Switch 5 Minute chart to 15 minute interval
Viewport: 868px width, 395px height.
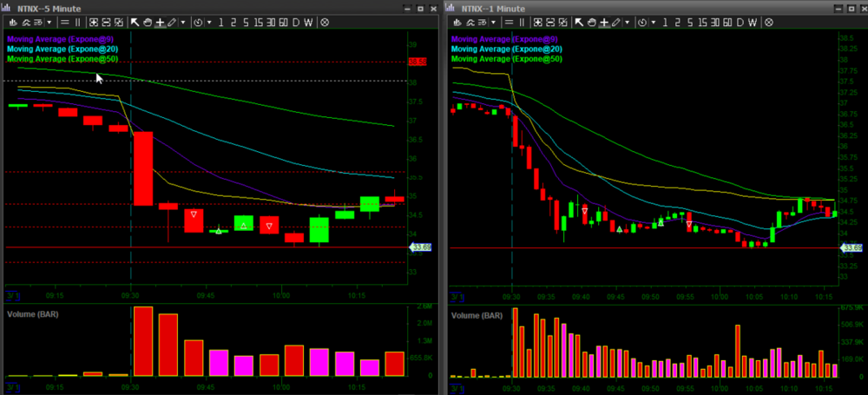coord(257,22)
